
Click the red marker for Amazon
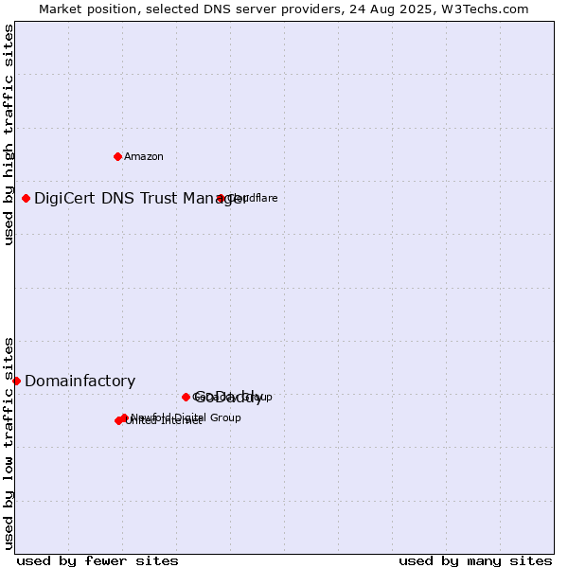pos(117,156)
